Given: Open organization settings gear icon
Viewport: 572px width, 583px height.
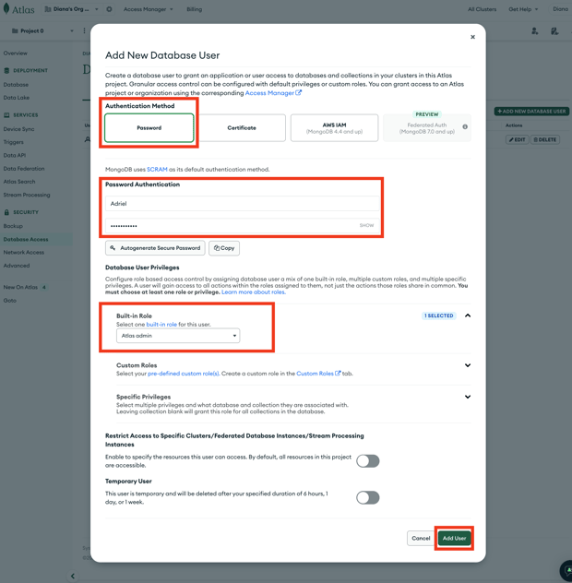Looking at the screenshot, I should point(109,9).
